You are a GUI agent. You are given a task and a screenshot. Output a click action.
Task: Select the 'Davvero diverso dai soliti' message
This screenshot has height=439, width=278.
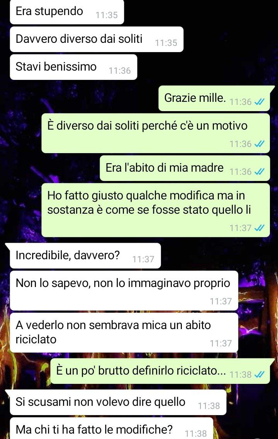coord(97,39)
